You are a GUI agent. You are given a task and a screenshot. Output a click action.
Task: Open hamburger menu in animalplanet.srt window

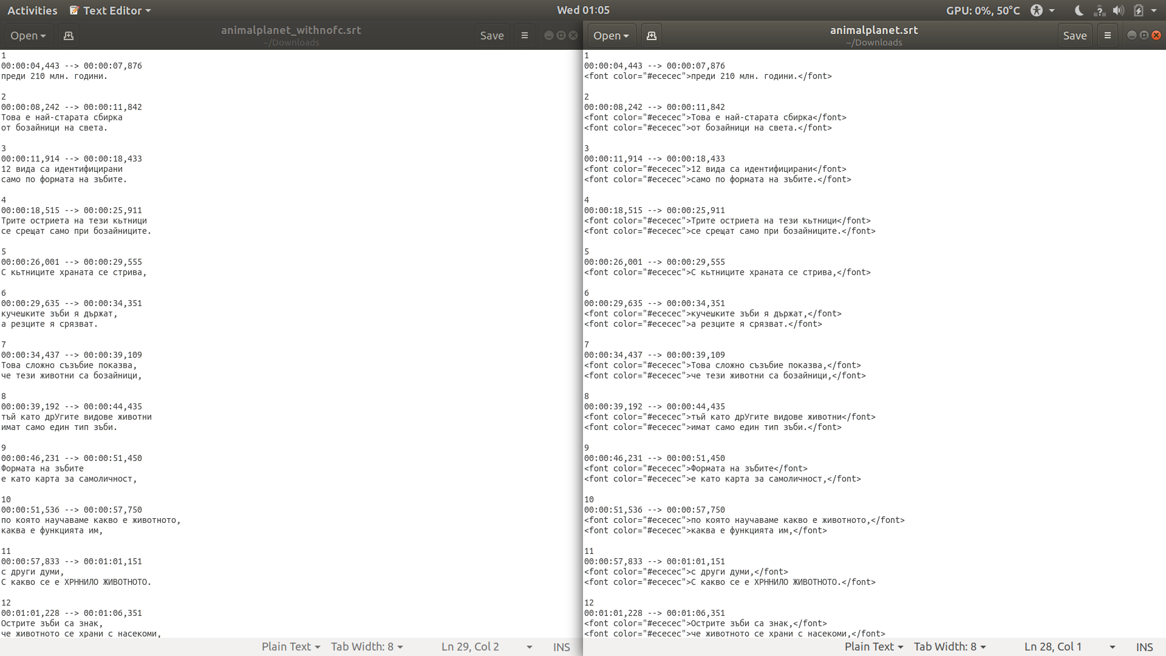pos(1108,36)
